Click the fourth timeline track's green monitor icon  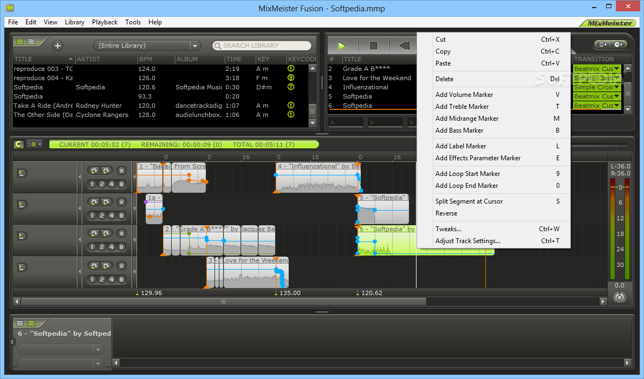(x=21, y=267)
